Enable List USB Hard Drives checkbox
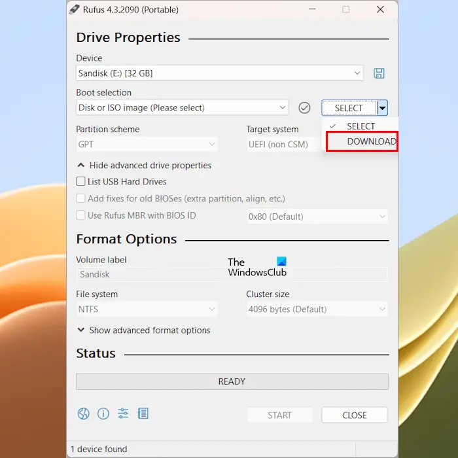The height and width of the screenshot is (458, 458). tap(80, 181)
